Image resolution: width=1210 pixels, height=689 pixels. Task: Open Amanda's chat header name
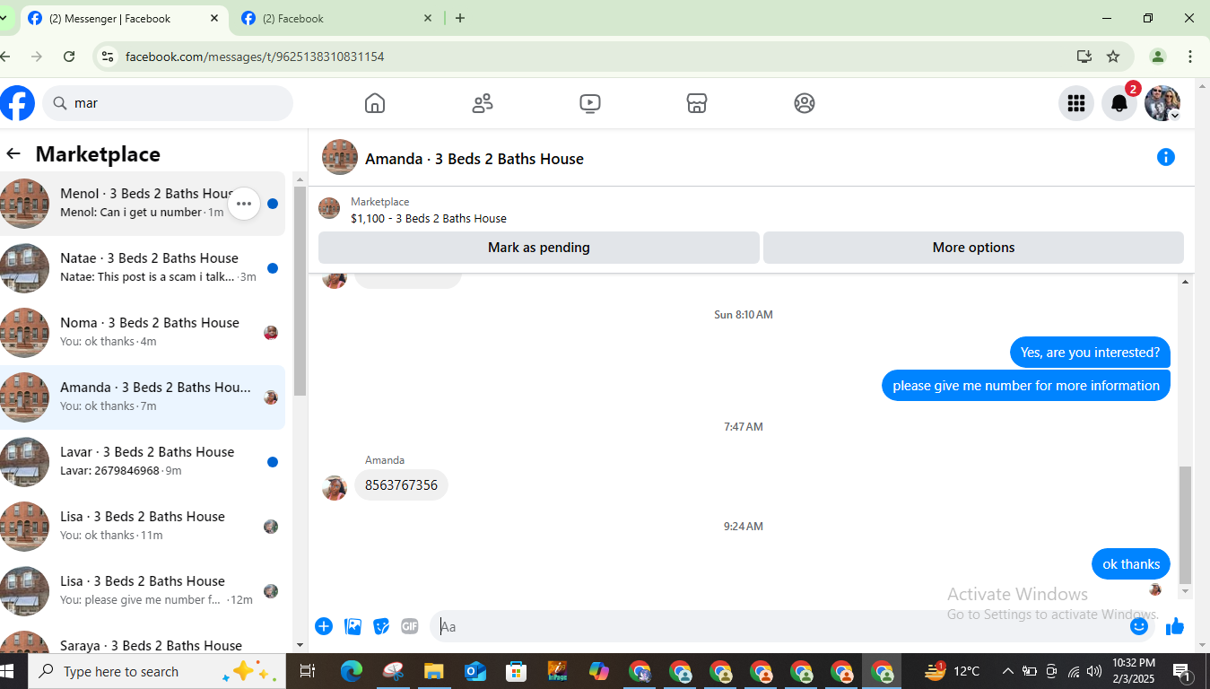tap(474, 159)
